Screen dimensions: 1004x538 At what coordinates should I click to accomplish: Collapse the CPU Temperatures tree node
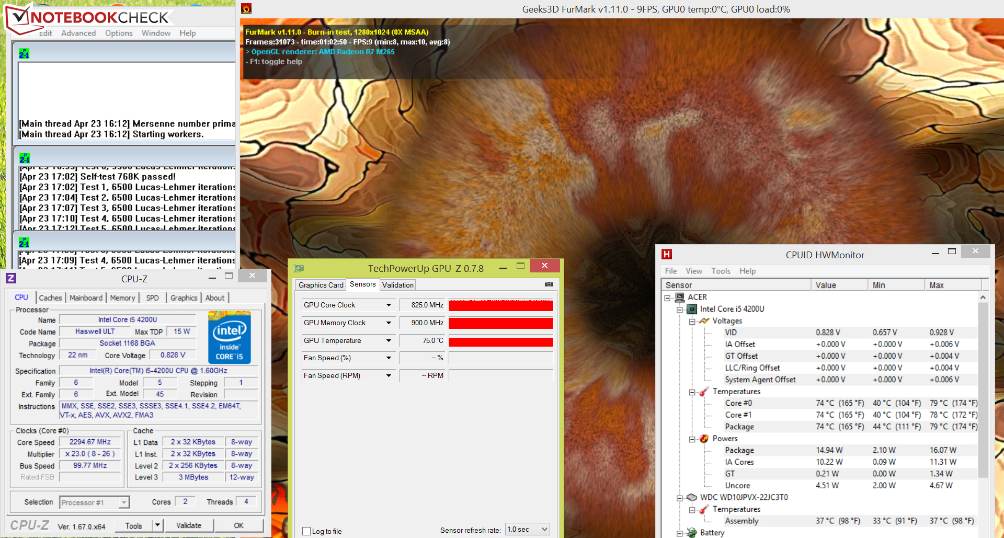pos(692,392)
